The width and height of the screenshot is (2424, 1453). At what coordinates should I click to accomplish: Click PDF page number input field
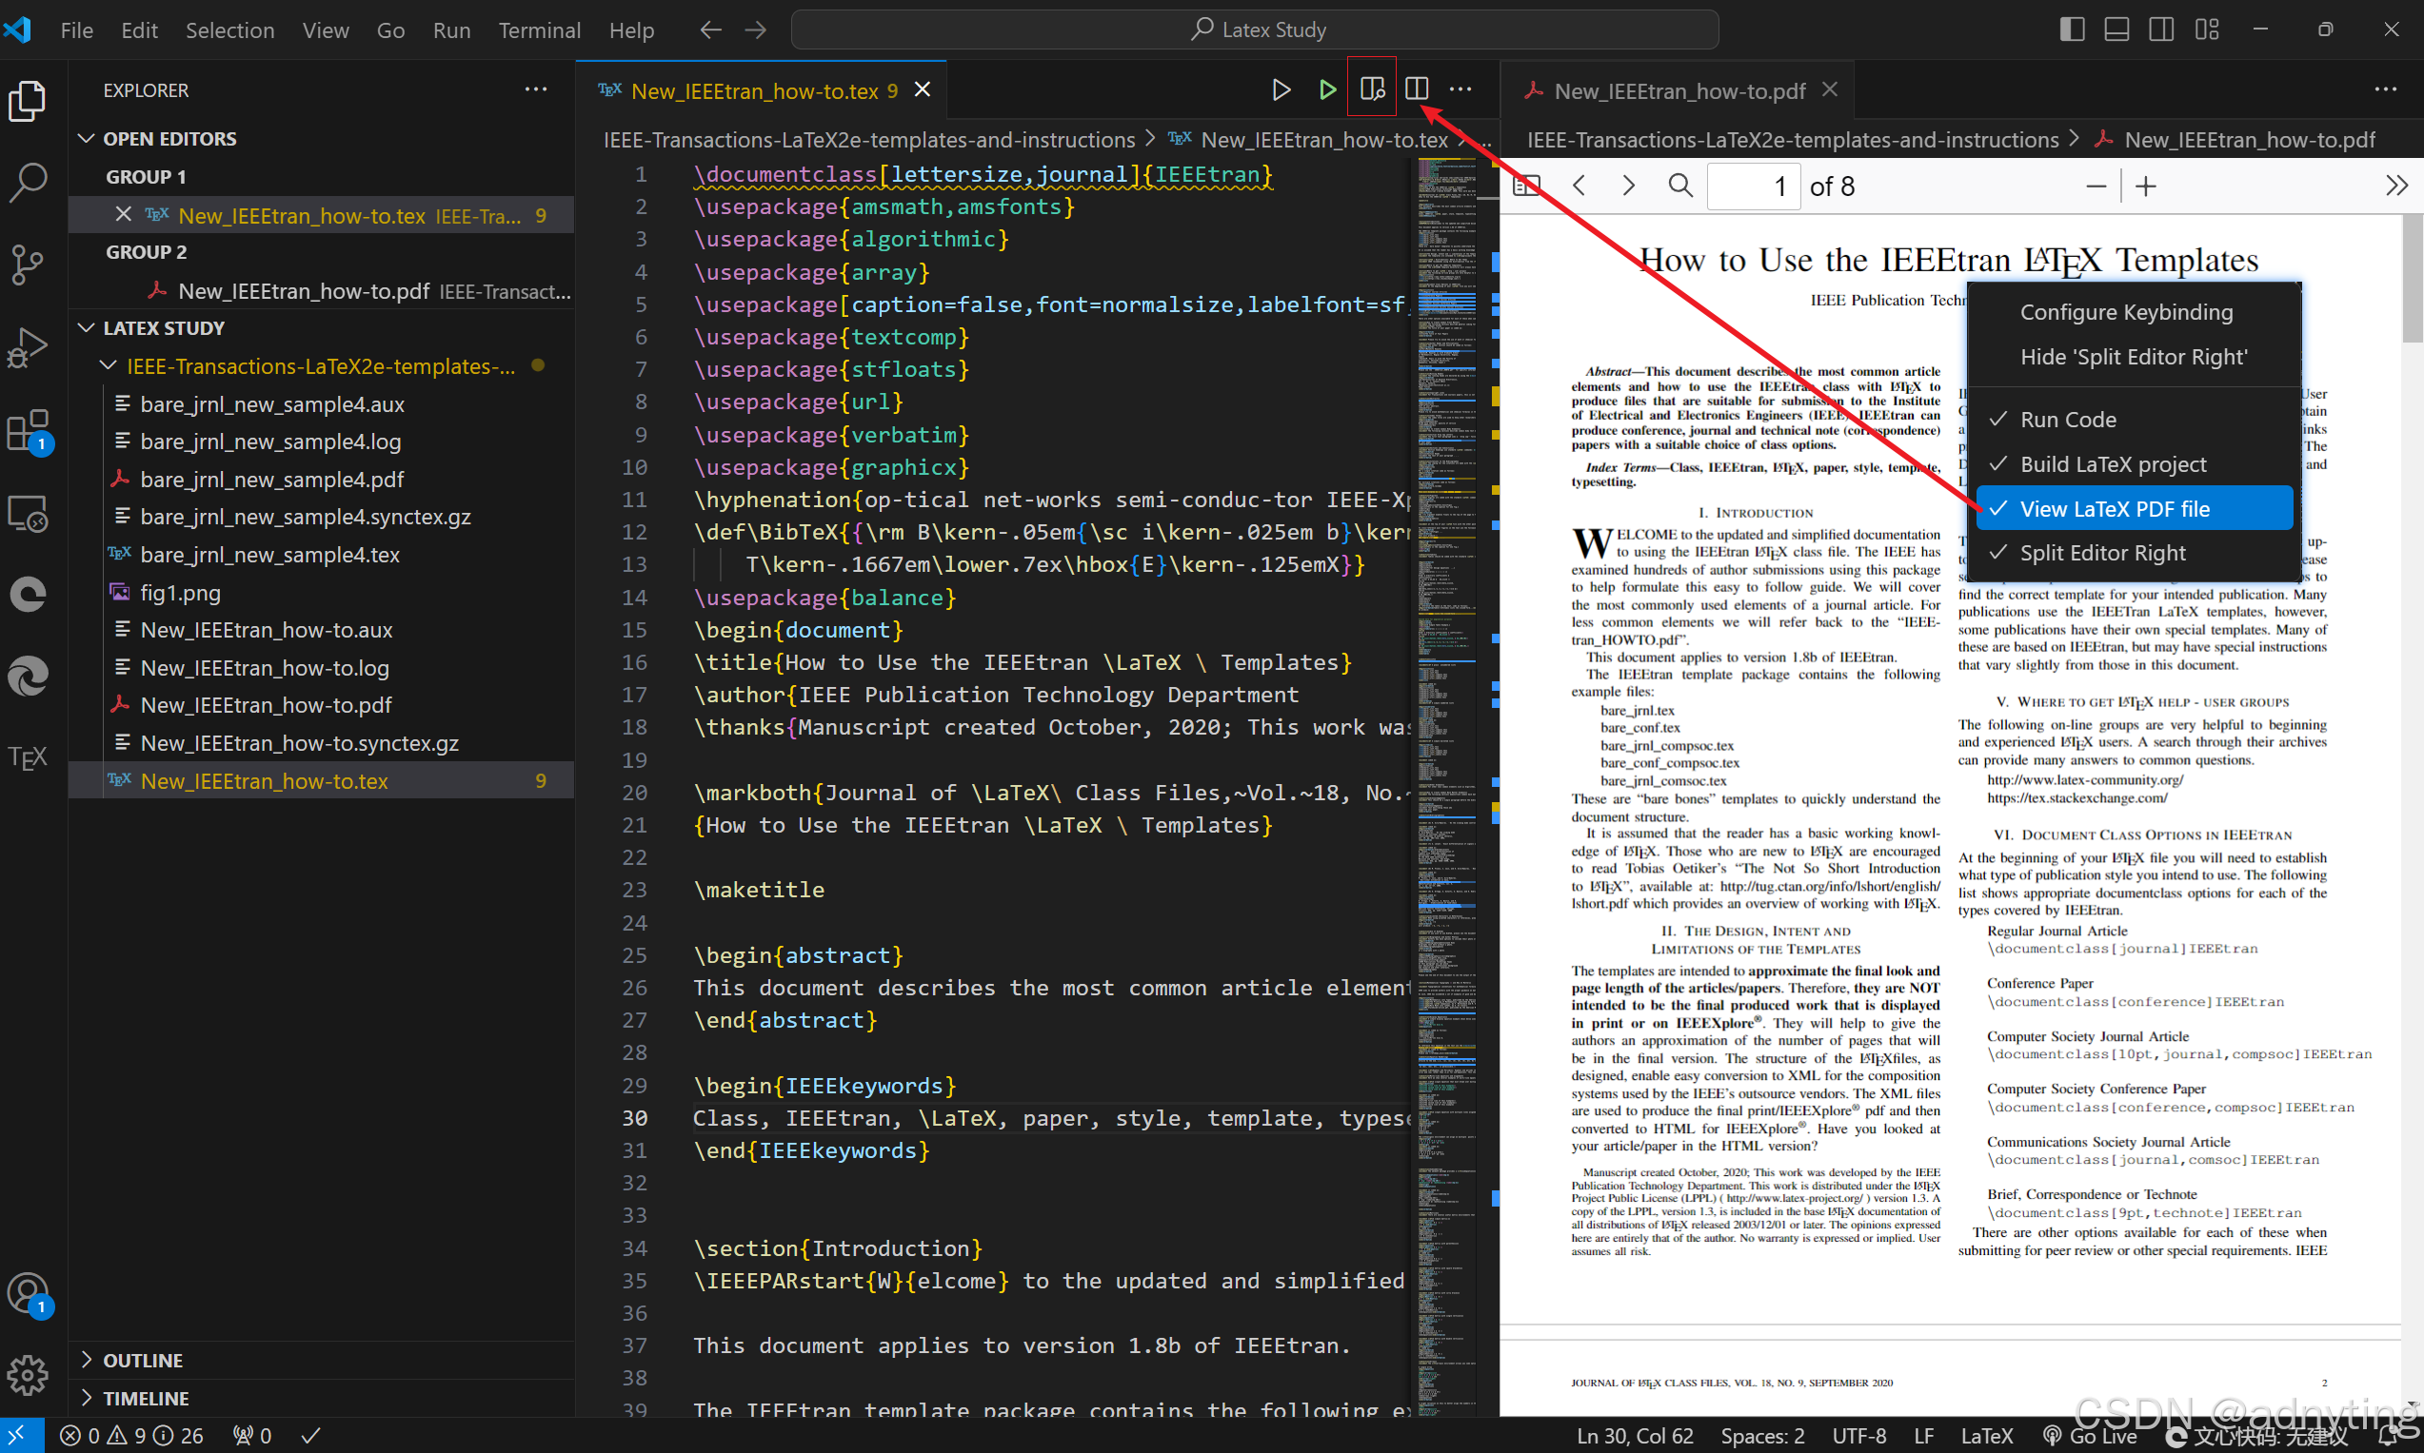coord(1753,187)
